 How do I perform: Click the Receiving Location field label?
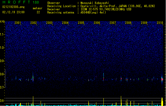tap(61, 6)
